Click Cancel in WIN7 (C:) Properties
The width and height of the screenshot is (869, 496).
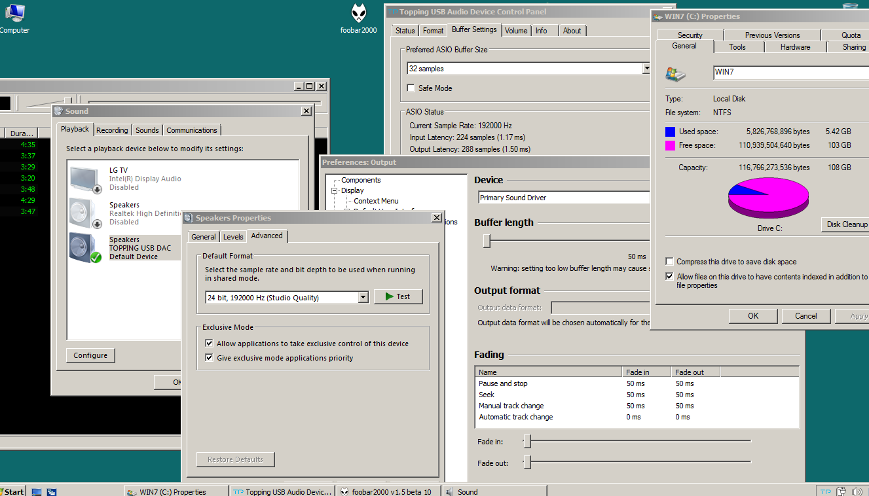[x=806, y=316]
